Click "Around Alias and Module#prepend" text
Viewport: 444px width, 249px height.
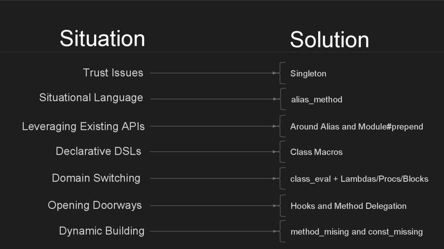[356, 127]
